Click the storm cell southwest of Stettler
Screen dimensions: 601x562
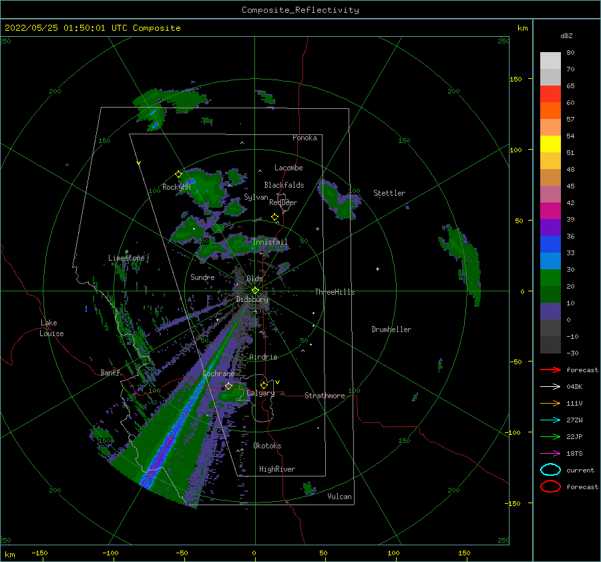point(338,200)
